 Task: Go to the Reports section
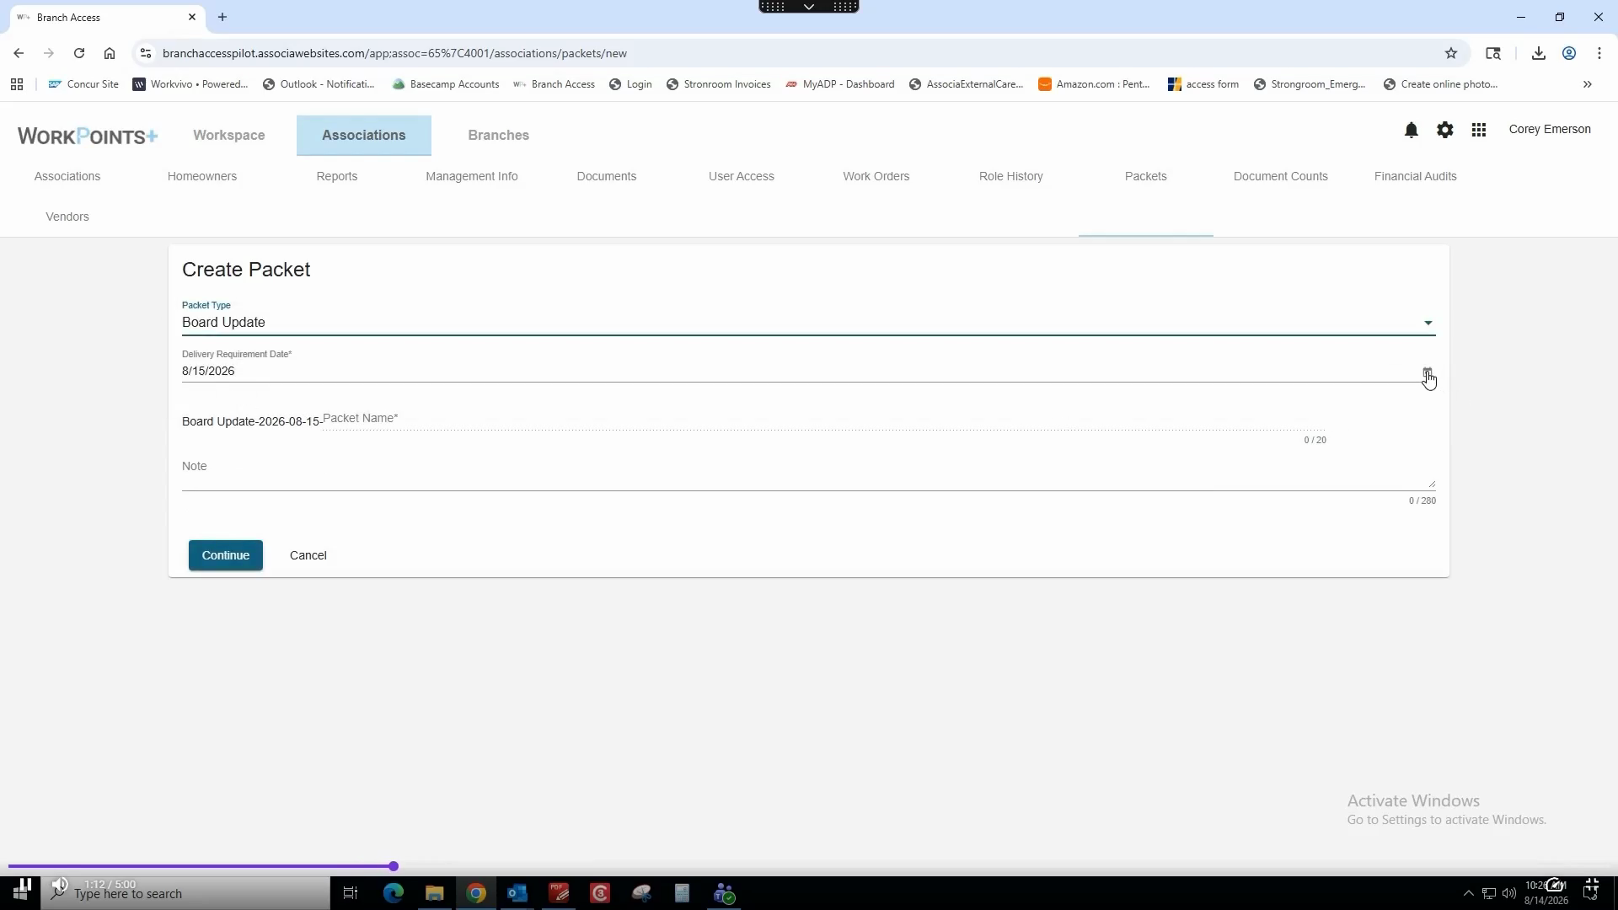(337, 176)
